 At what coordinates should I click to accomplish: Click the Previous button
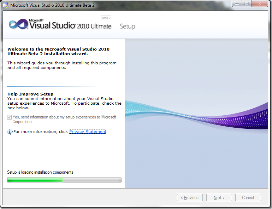point(190,198)
